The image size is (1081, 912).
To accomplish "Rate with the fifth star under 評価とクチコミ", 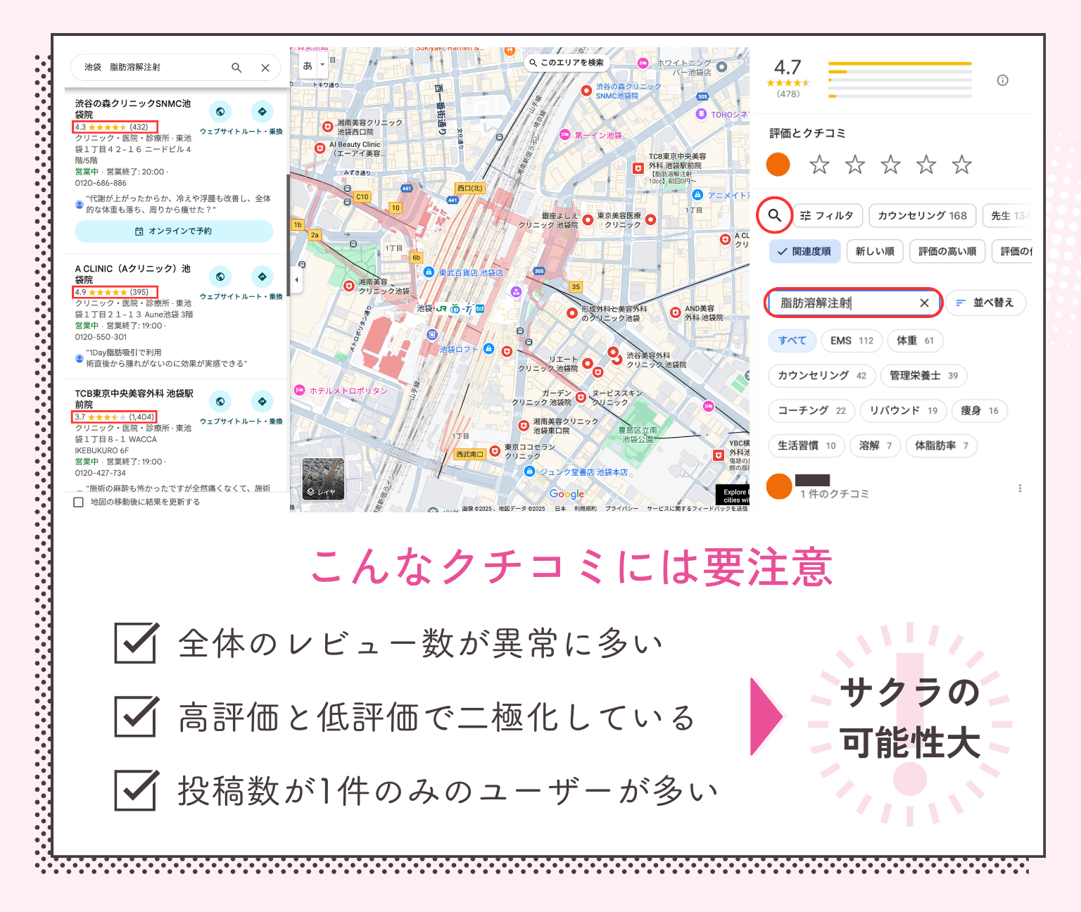I will (x=961, y=165).
